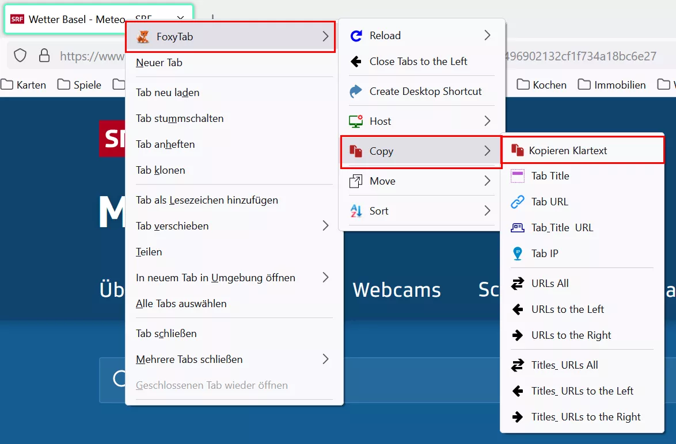The width and height of the screenshot is (676, 444).
Task: Expand the Sort submenu arrow
Action: pyautogui.click(x=487, y=210)
